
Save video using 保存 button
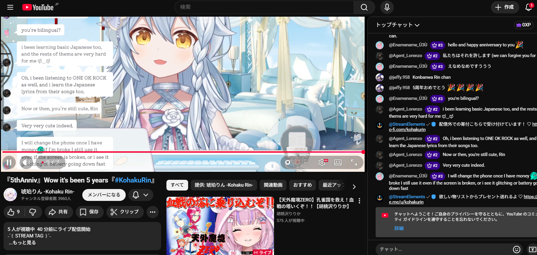[89, 212]
